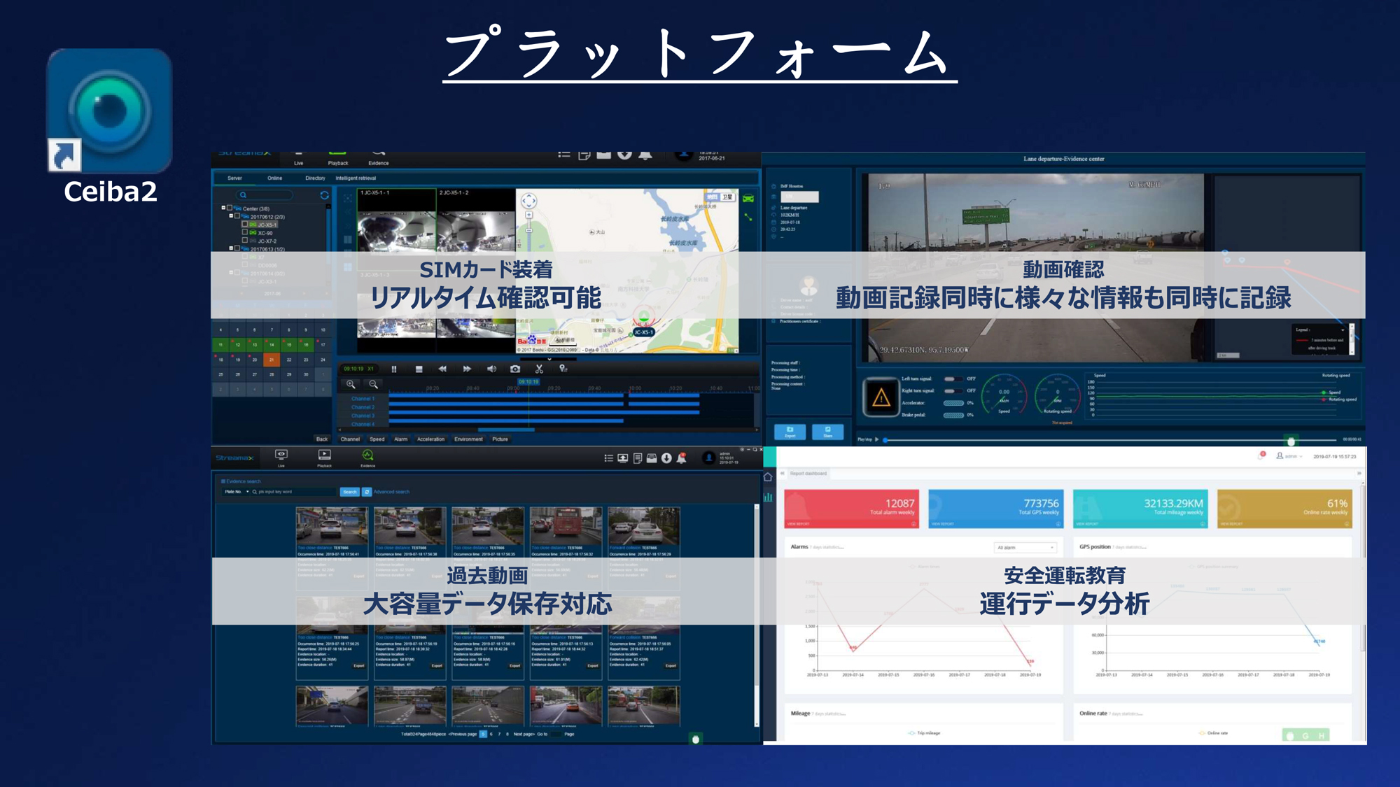Click the home icon in dashboard sidebar
The width and height of the screenshot is (1400, 787).
[768, 477]
